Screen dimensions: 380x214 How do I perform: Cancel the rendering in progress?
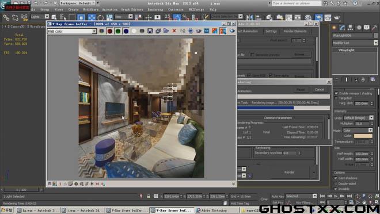point(320,90)
